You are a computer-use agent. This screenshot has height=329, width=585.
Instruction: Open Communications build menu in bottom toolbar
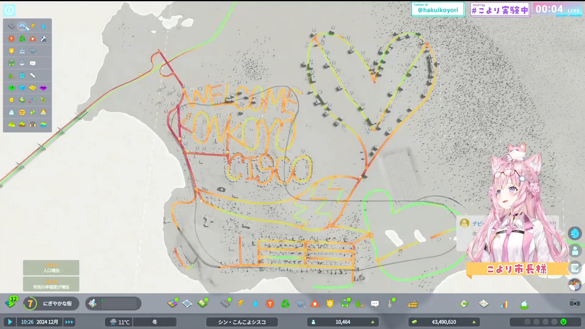[x=375, y=304]
